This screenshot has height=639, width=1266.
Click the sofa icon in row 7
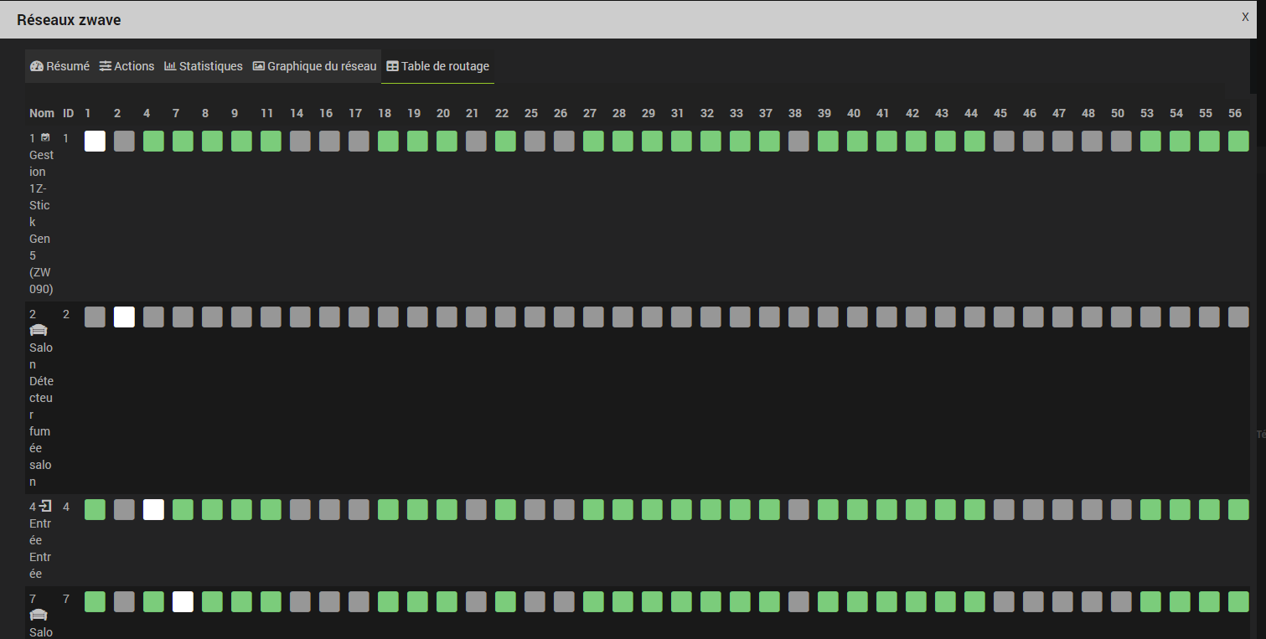click(x=39, y=616)
